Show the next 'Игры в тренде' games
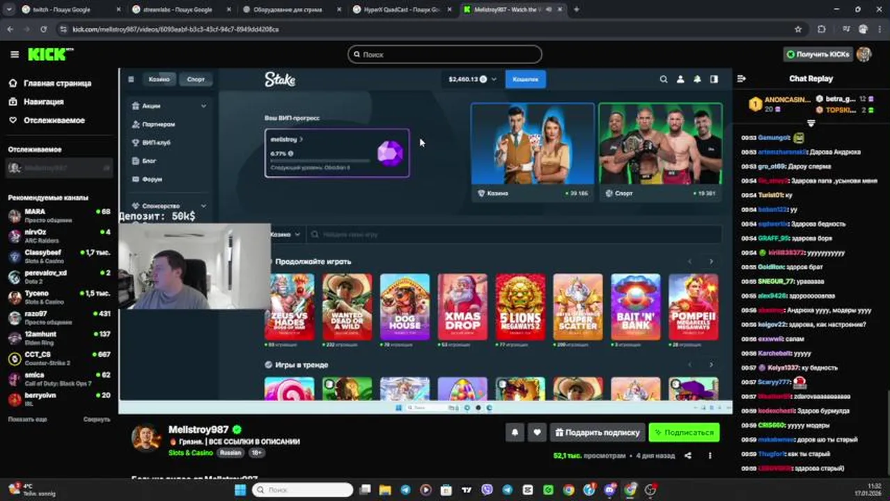The image size is (890, 501). 711,365
